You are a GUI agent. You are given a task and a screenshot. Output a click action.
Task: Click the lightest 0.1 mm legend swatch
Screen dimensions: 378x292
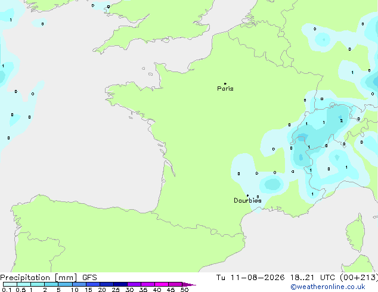pyautogui.click(x=10, y=284)
